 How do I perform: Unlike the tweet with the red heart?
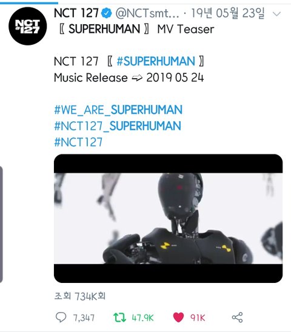178,317
